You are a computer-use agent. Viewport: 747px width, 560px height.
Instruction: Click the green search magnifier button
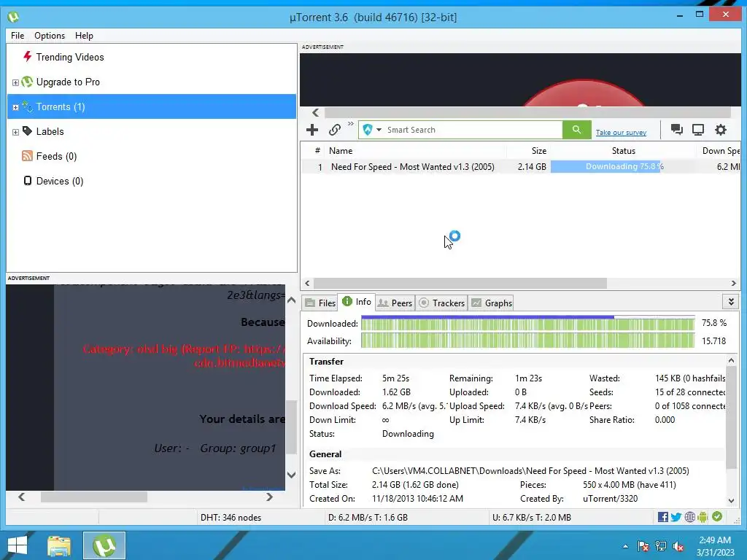576,130
